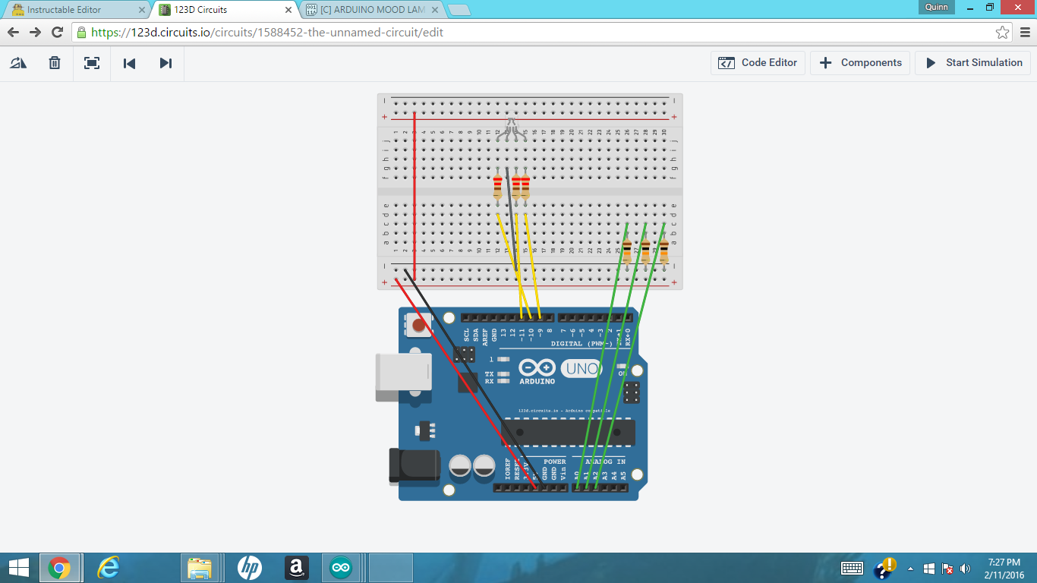Open File Explorer from the taskbar
1037x583 pixels.
(200, 568)
